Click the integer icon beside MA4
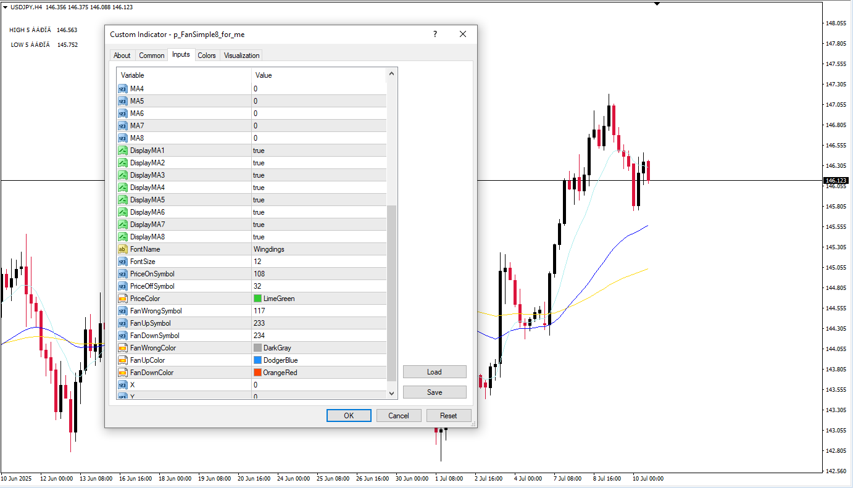 [x=122, y=89]
